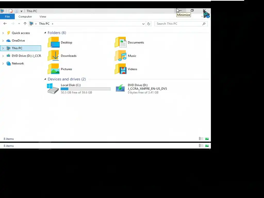Open the Desktop folder icon

[54, 43]
